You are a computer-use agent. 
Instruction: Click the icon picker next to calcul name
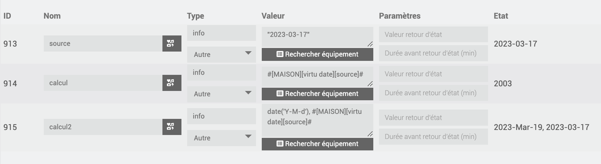click(172, 83)
